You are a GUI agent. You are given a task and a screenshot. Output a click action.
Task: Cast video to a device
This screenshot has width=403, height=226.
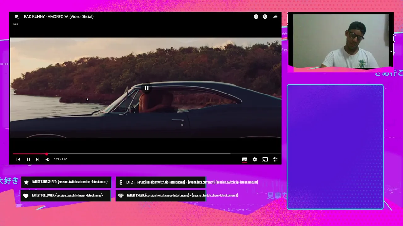pos(265,159)
